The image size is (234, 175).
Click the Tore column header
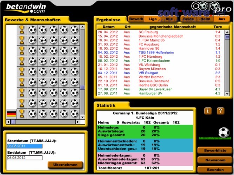point(218,27)
